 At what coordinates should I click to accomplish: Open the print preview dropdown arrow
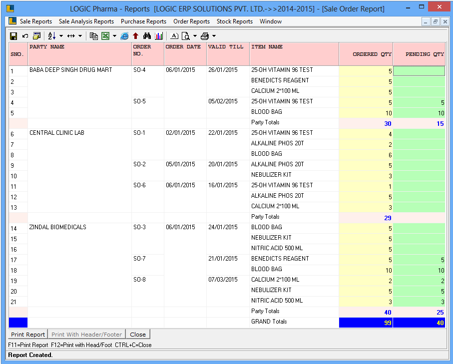tap(195, 36)
